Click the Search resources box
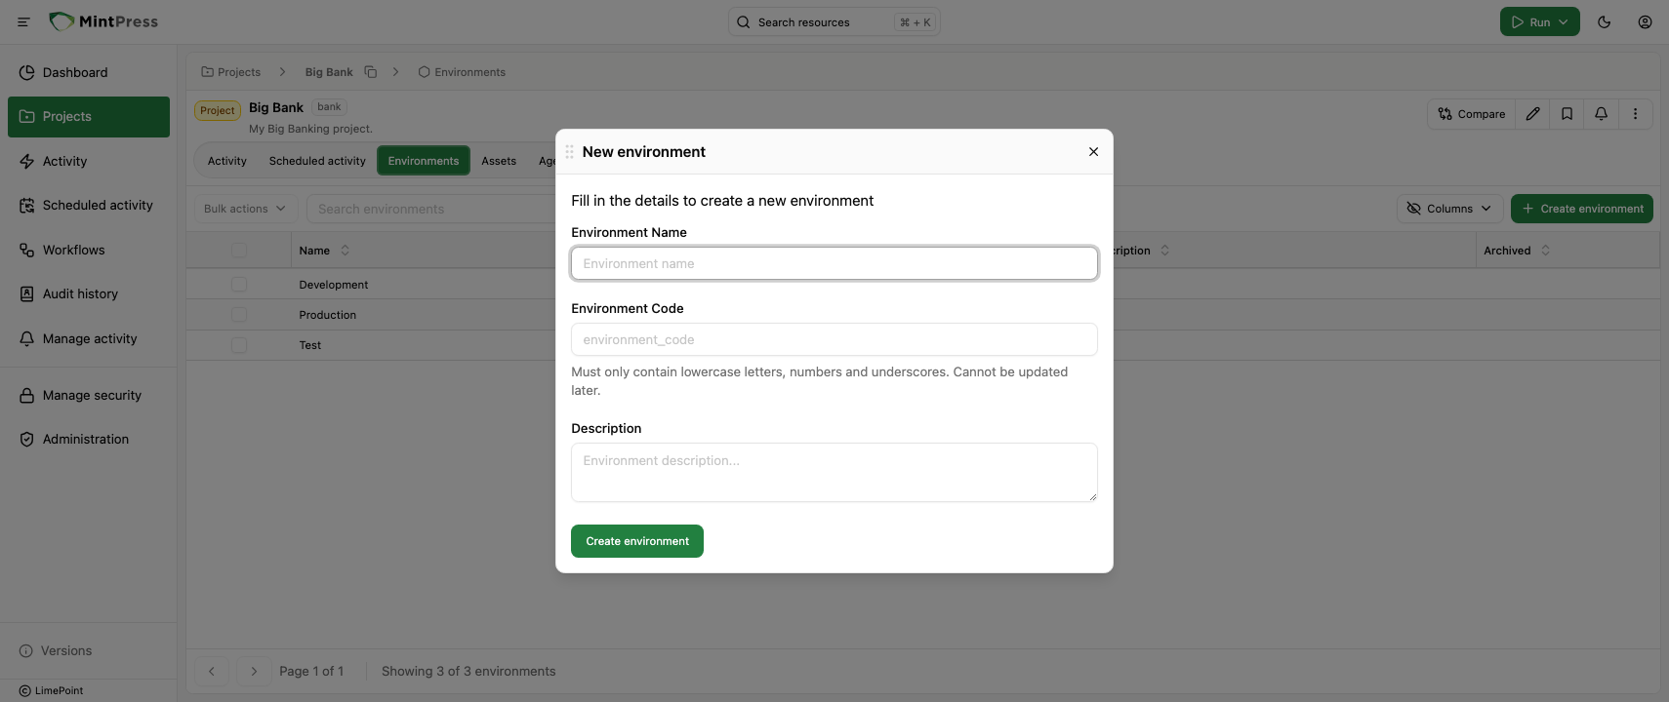 tap(834, 21)
